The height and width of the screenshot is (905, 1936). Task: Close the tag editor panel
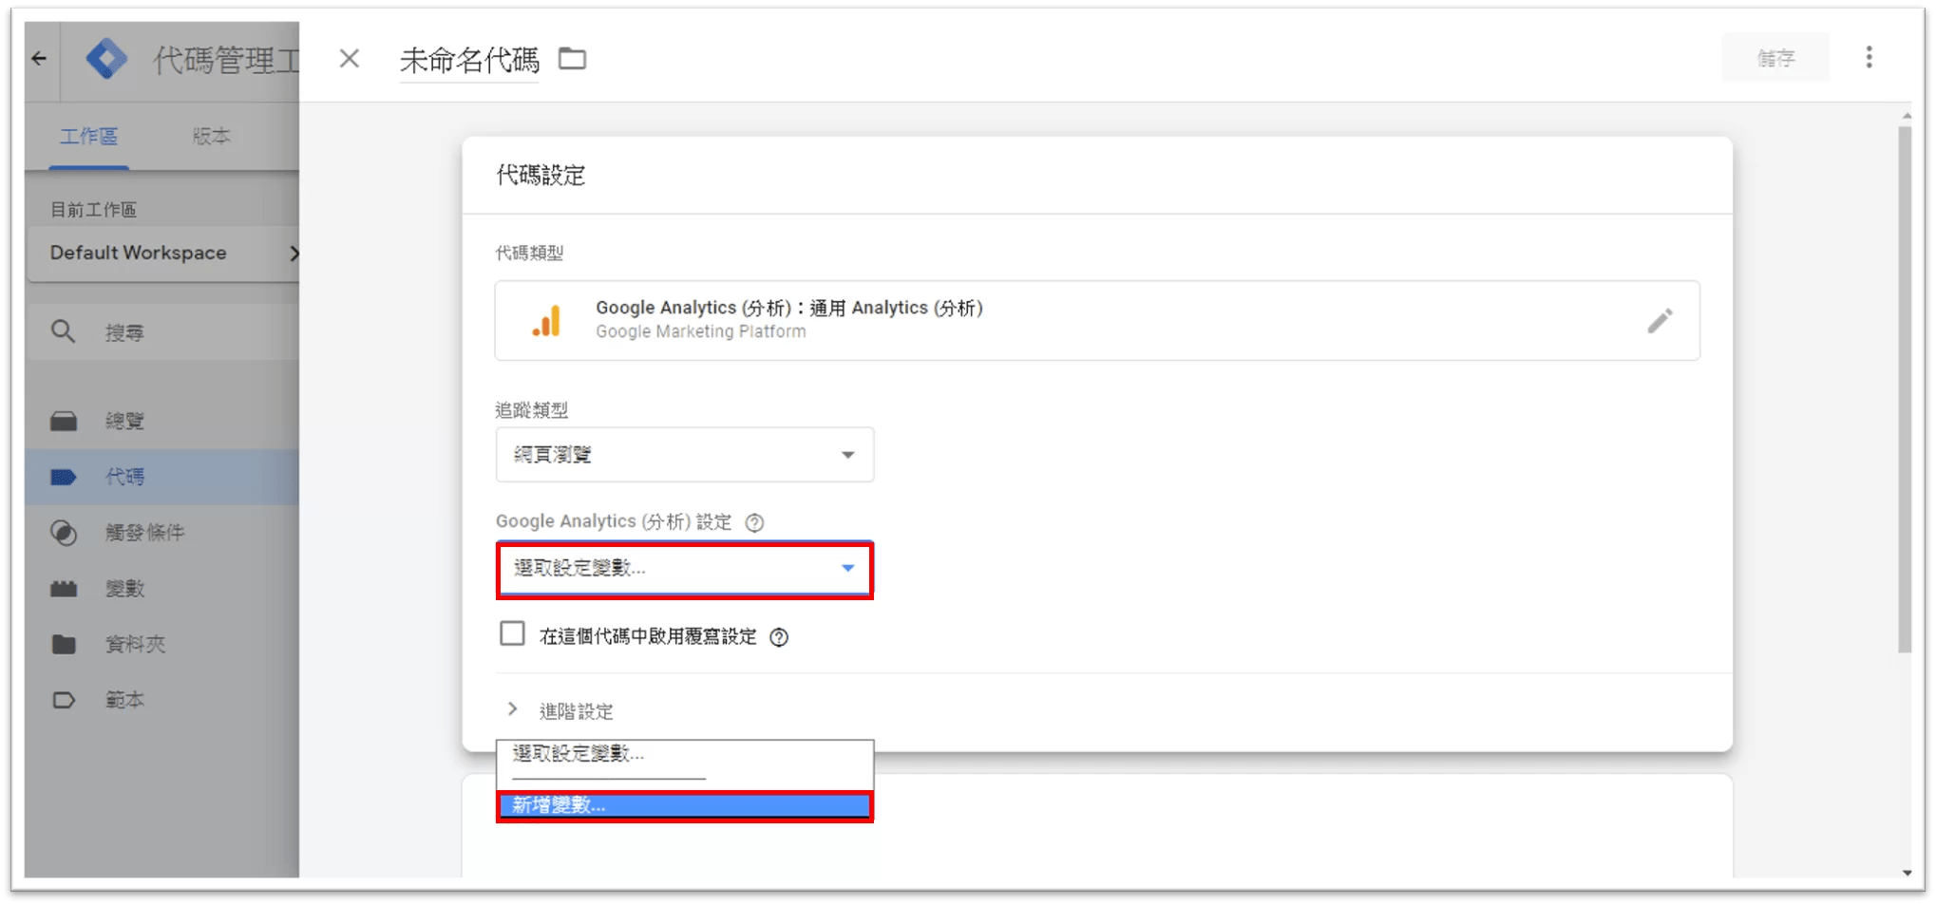click(x=350, y=59)
